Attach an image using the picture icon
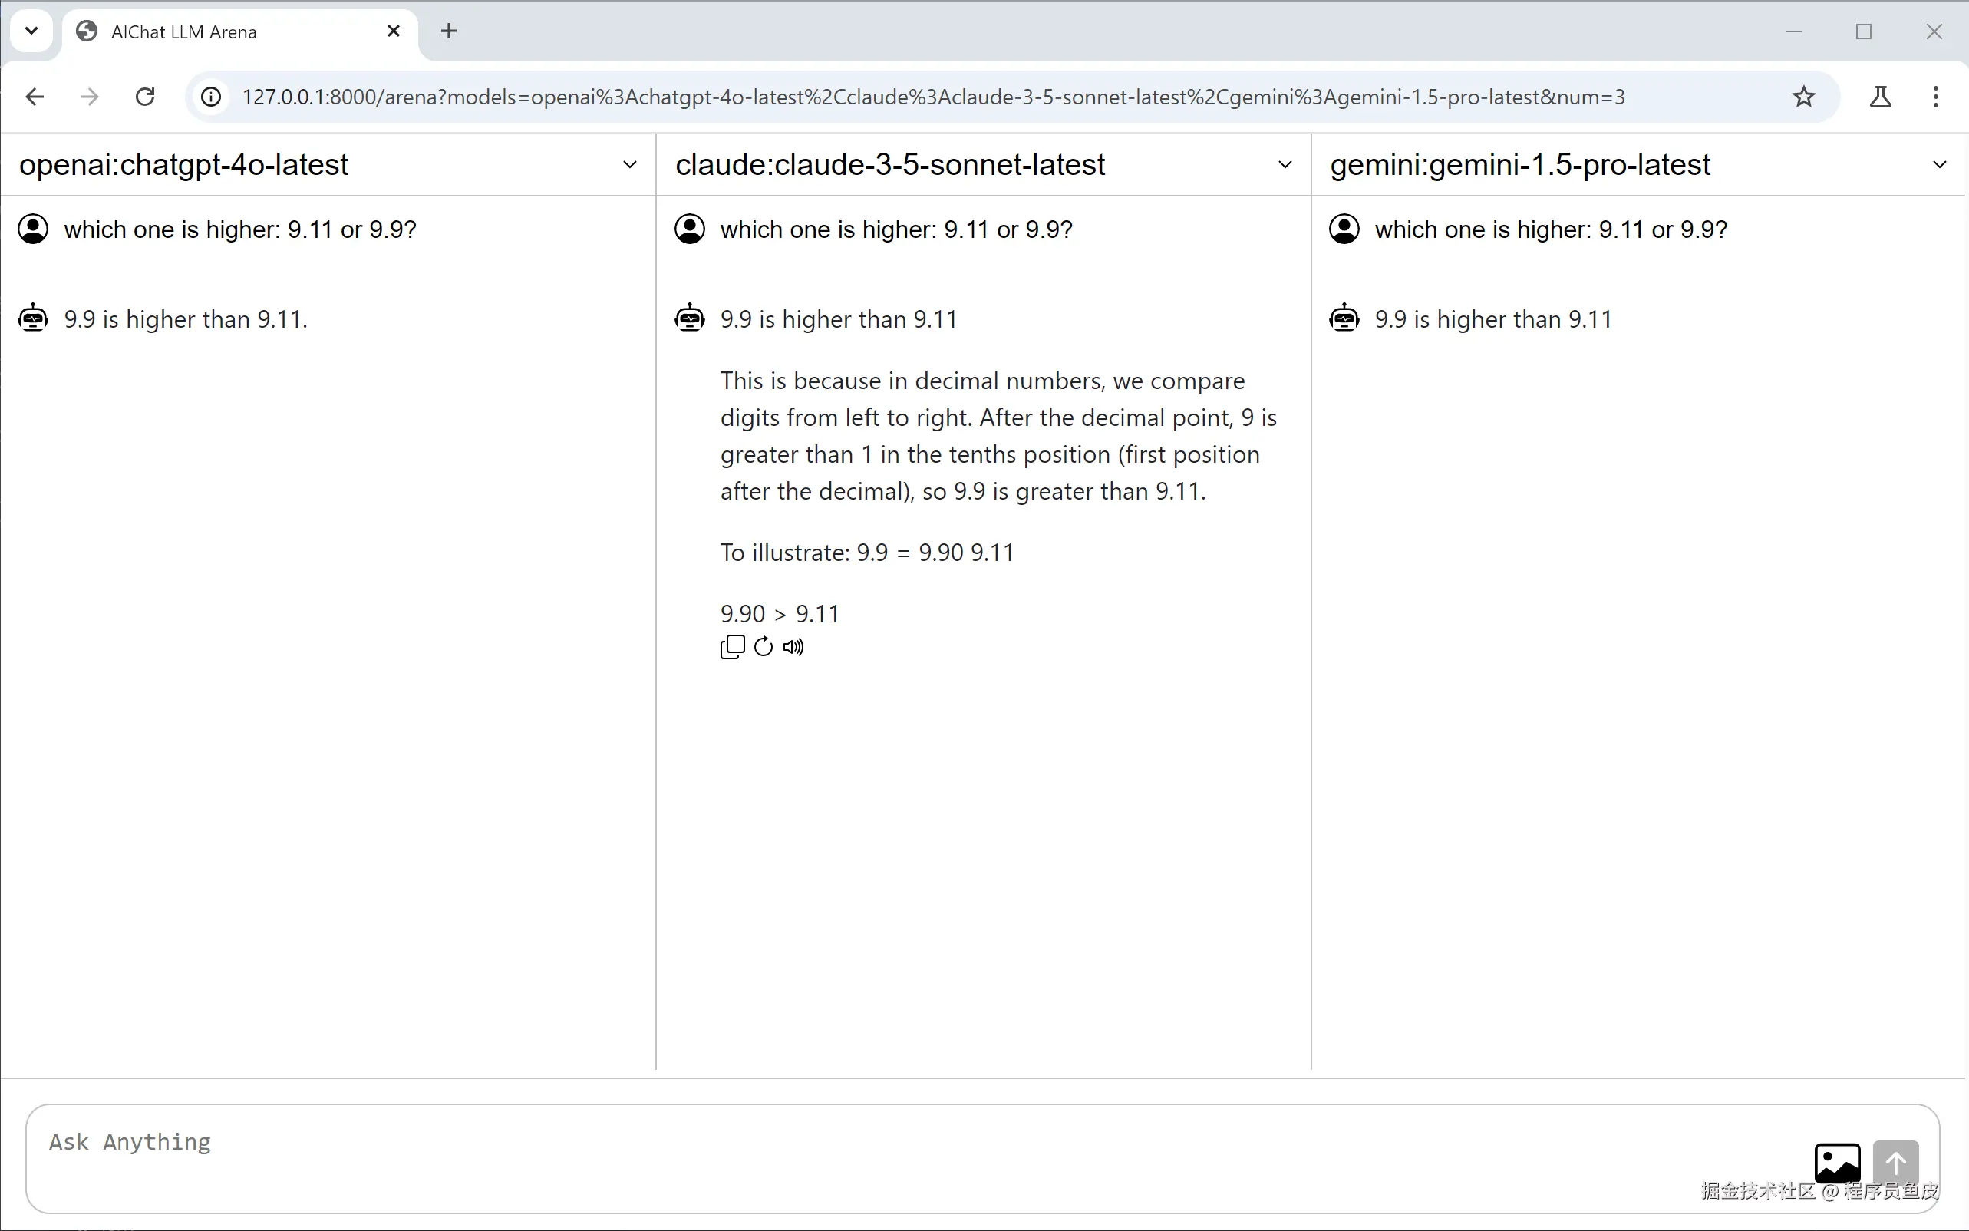Image resolution: width=1969 pixels, height=1231 pixels. click(1836, 1161)
